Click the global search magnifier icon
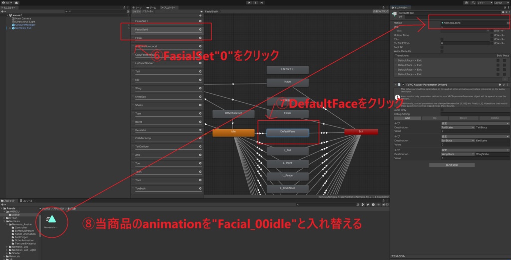The height and width of the screenshot is (260, 511). coord(473,2)
